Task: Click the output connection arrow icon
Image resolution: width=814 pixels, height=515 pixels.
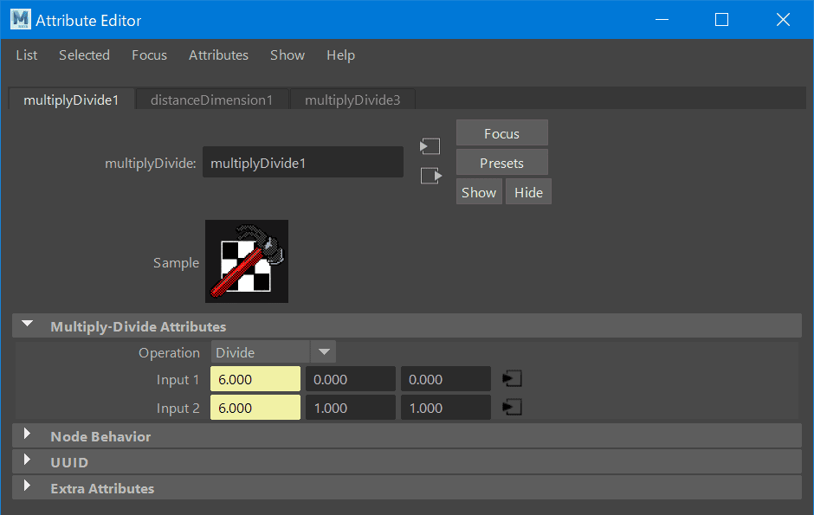Action: (430, 176)
